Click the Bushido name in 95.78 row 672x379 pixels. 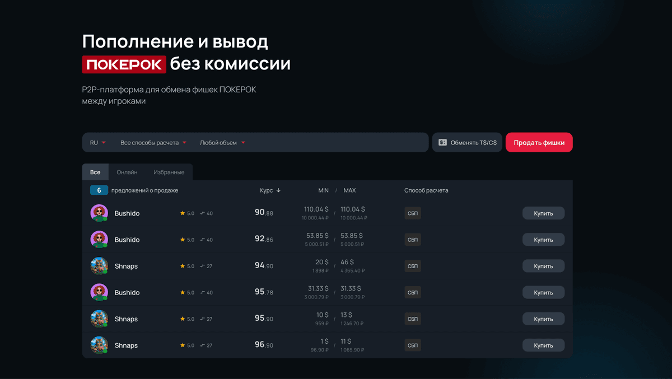tap(127, 292)
